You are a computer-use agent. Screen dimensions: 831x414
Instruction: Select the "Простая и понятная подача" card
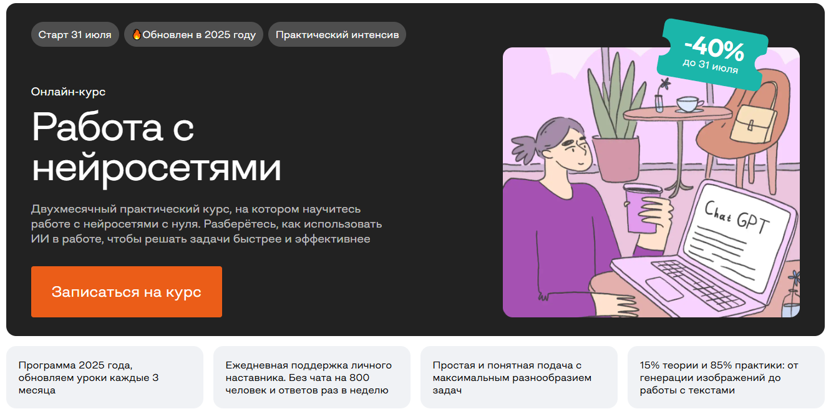(x=519, y=377)
